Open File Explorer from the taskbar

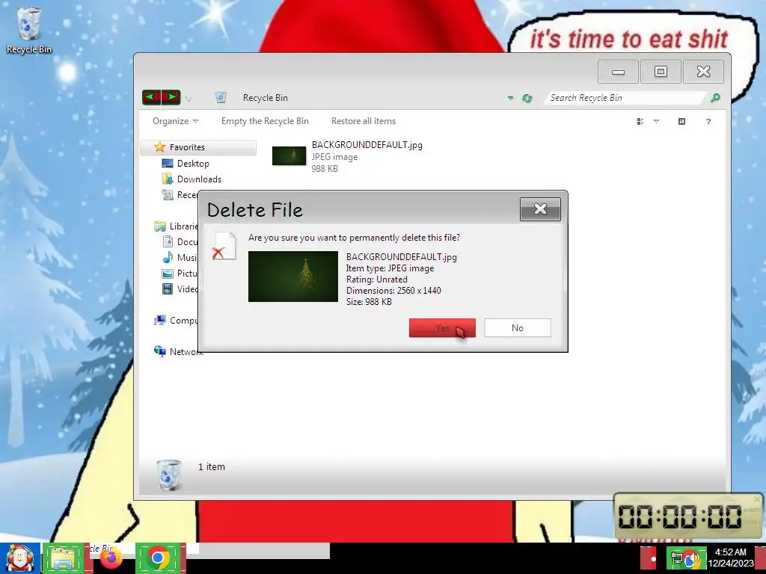point(64,558)
